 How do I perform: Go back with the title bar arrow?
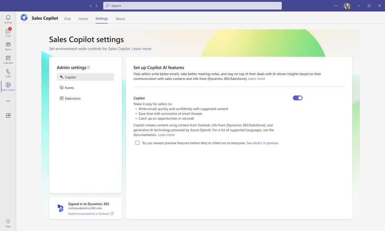91,6
